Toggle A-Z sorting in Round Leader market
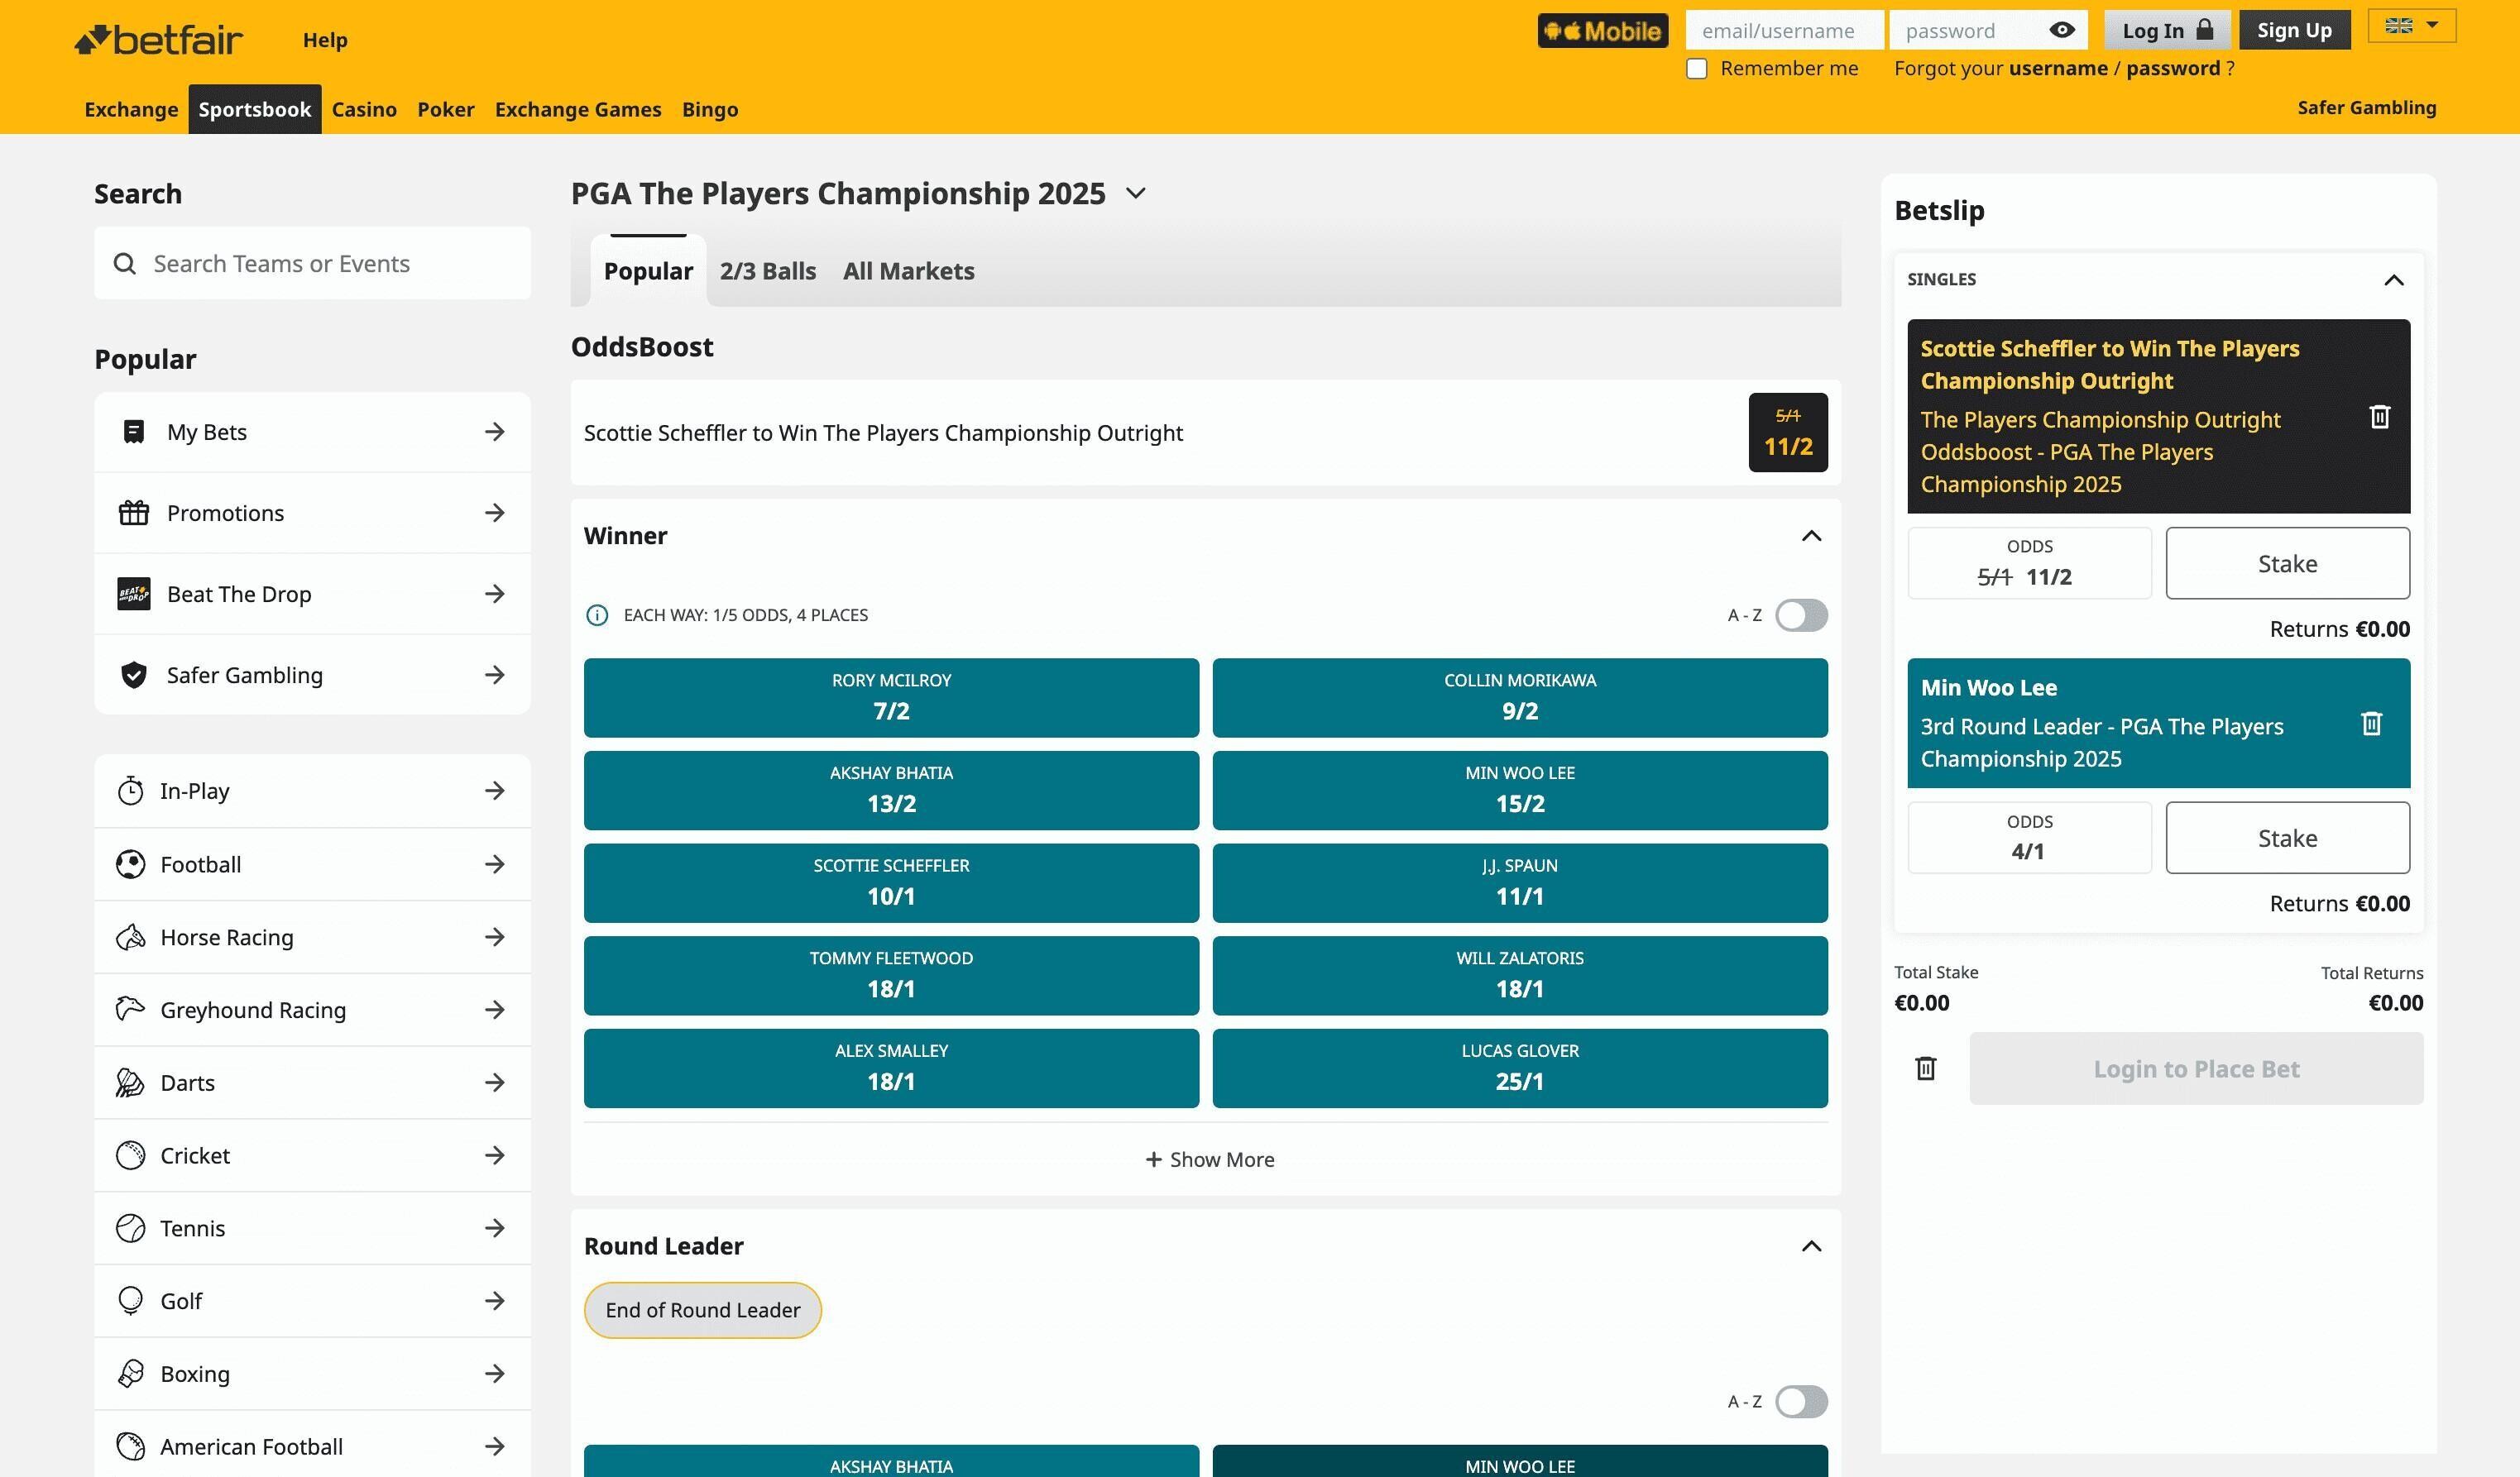This screenshot has width=2520, height=1477. coord(1801,1401)
